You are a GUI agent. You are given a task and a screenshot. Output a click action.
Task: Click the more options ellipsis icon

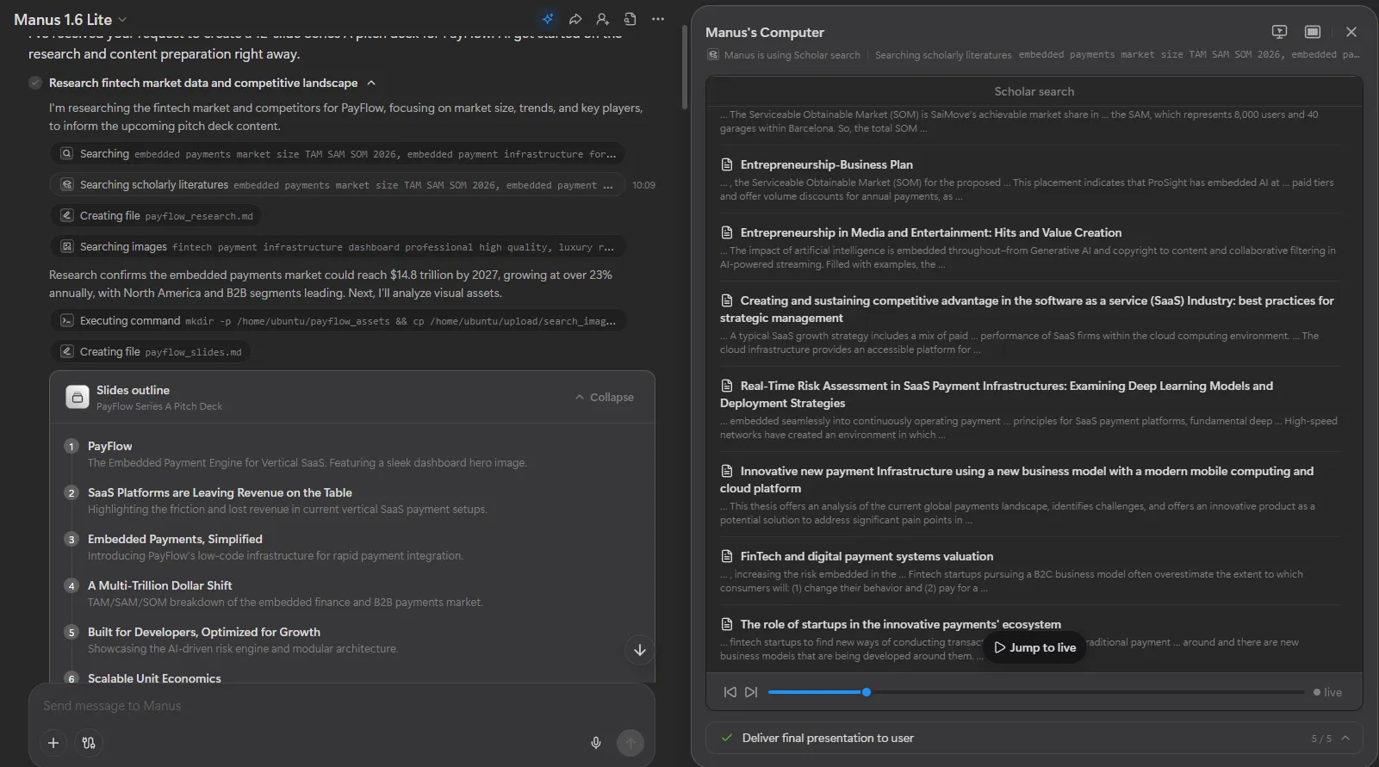(658, 19)
